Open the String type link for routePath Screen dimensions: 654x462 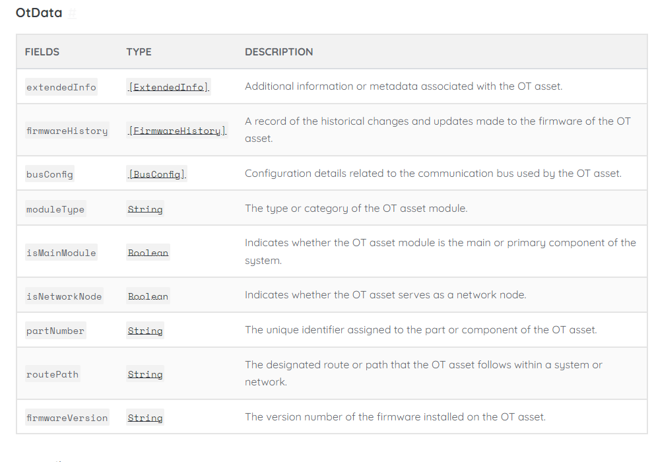click(x=145, y=374)
